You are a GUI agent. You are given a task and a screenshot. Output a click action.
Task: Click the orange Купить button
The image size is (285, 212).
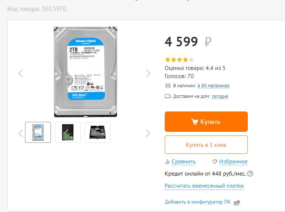[x=206, y=121]
